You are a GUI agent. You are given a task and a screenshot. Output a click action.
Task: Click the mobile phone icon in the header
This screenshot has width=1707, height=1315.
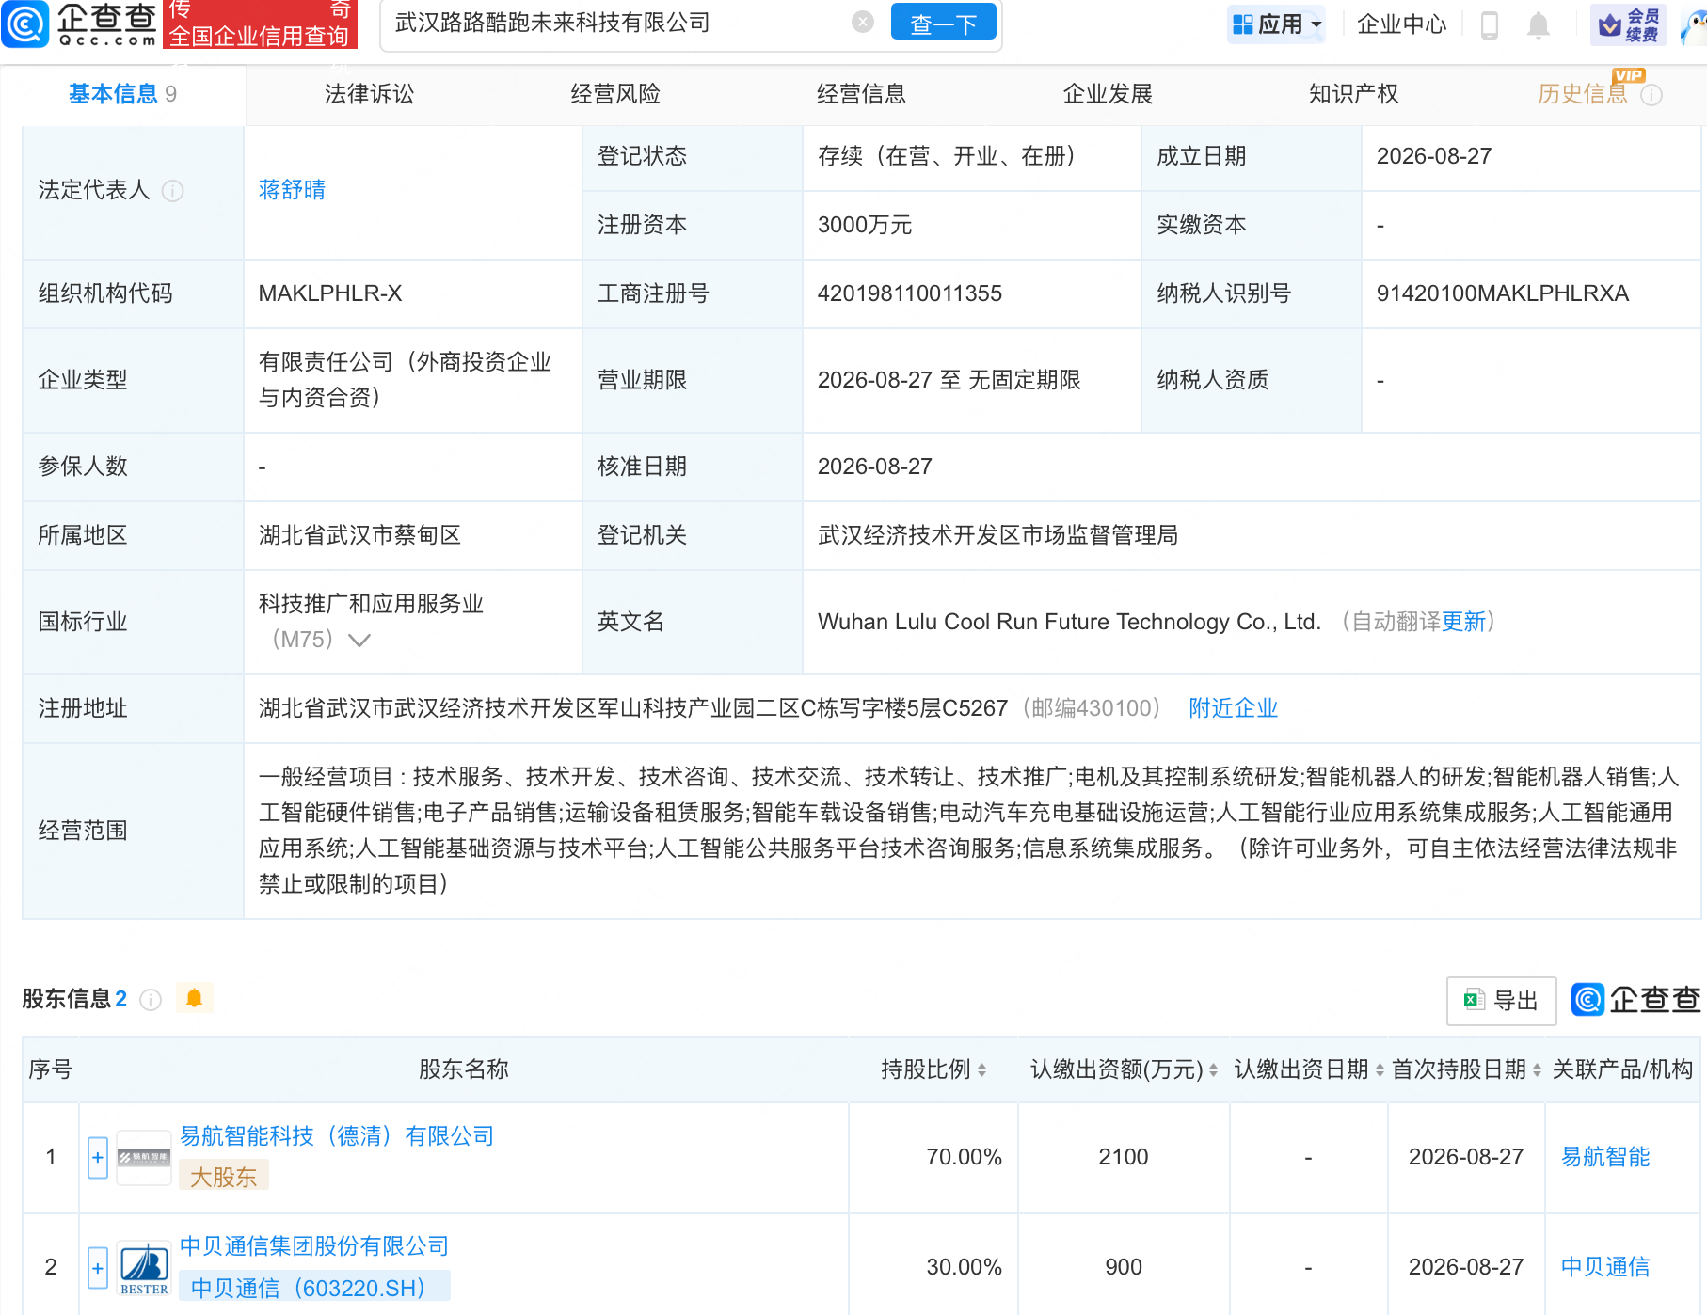[1489, 24]
